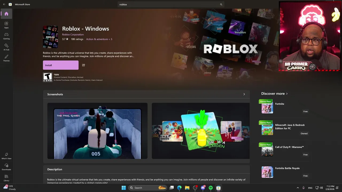342x192 pixels.
Task: Click the 'Free' label beside Fortnite
Action: 305,111
